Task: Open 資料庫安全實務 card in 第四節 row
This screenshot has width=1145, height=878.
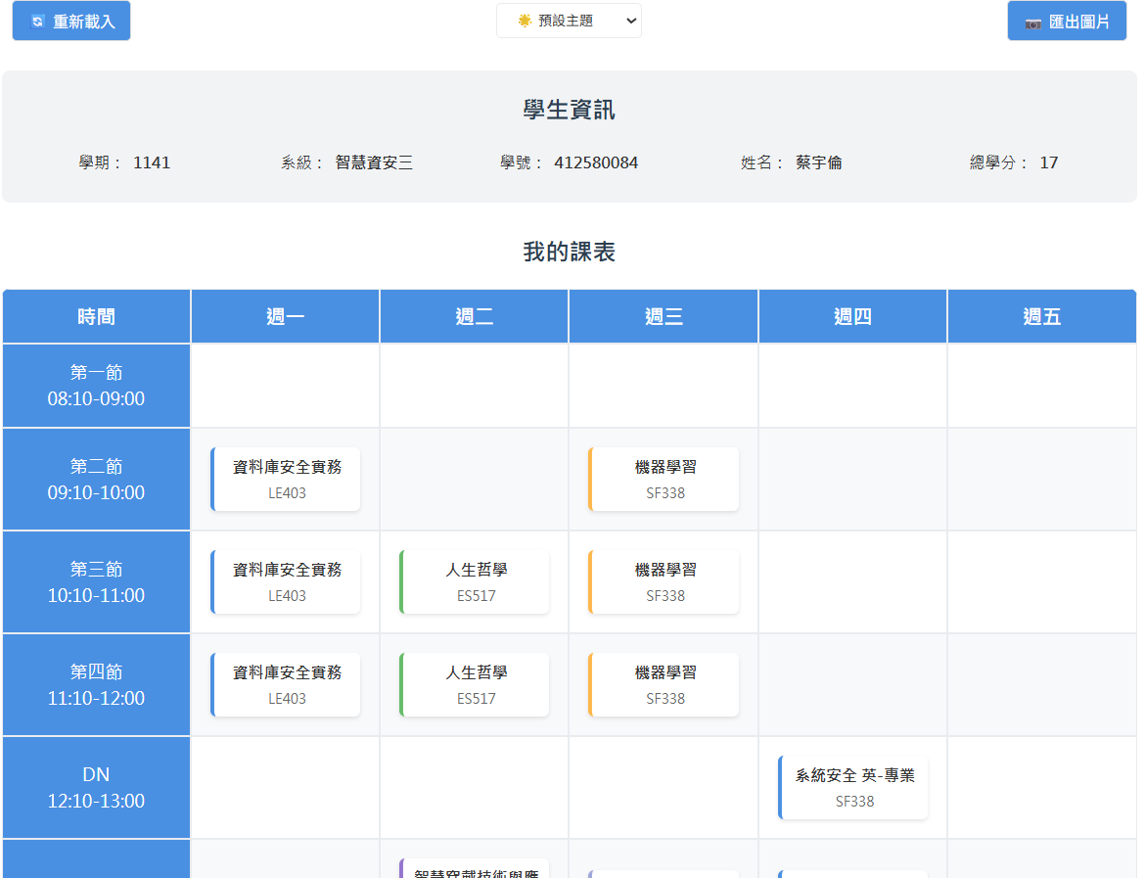Action: (286, 685)
